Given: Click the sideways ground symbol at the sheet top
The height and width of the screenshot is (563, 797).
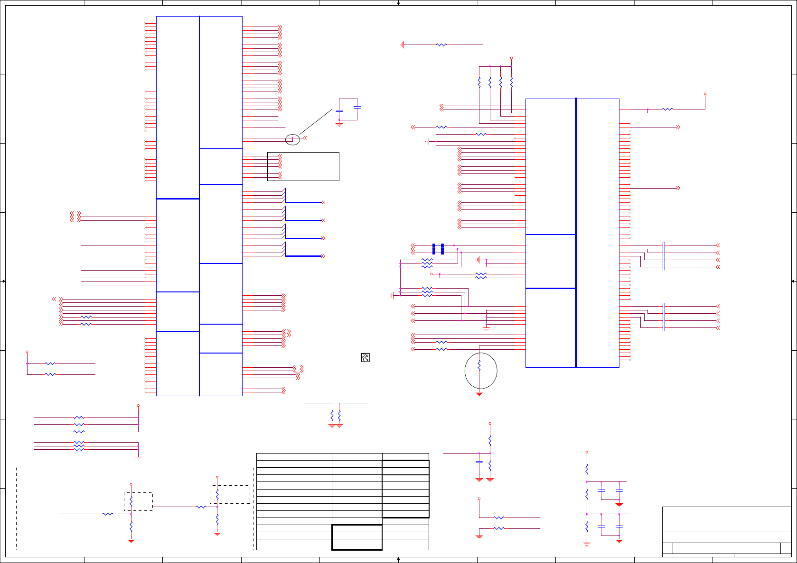Looking at the screenshot, I should [x=403, y=45].
